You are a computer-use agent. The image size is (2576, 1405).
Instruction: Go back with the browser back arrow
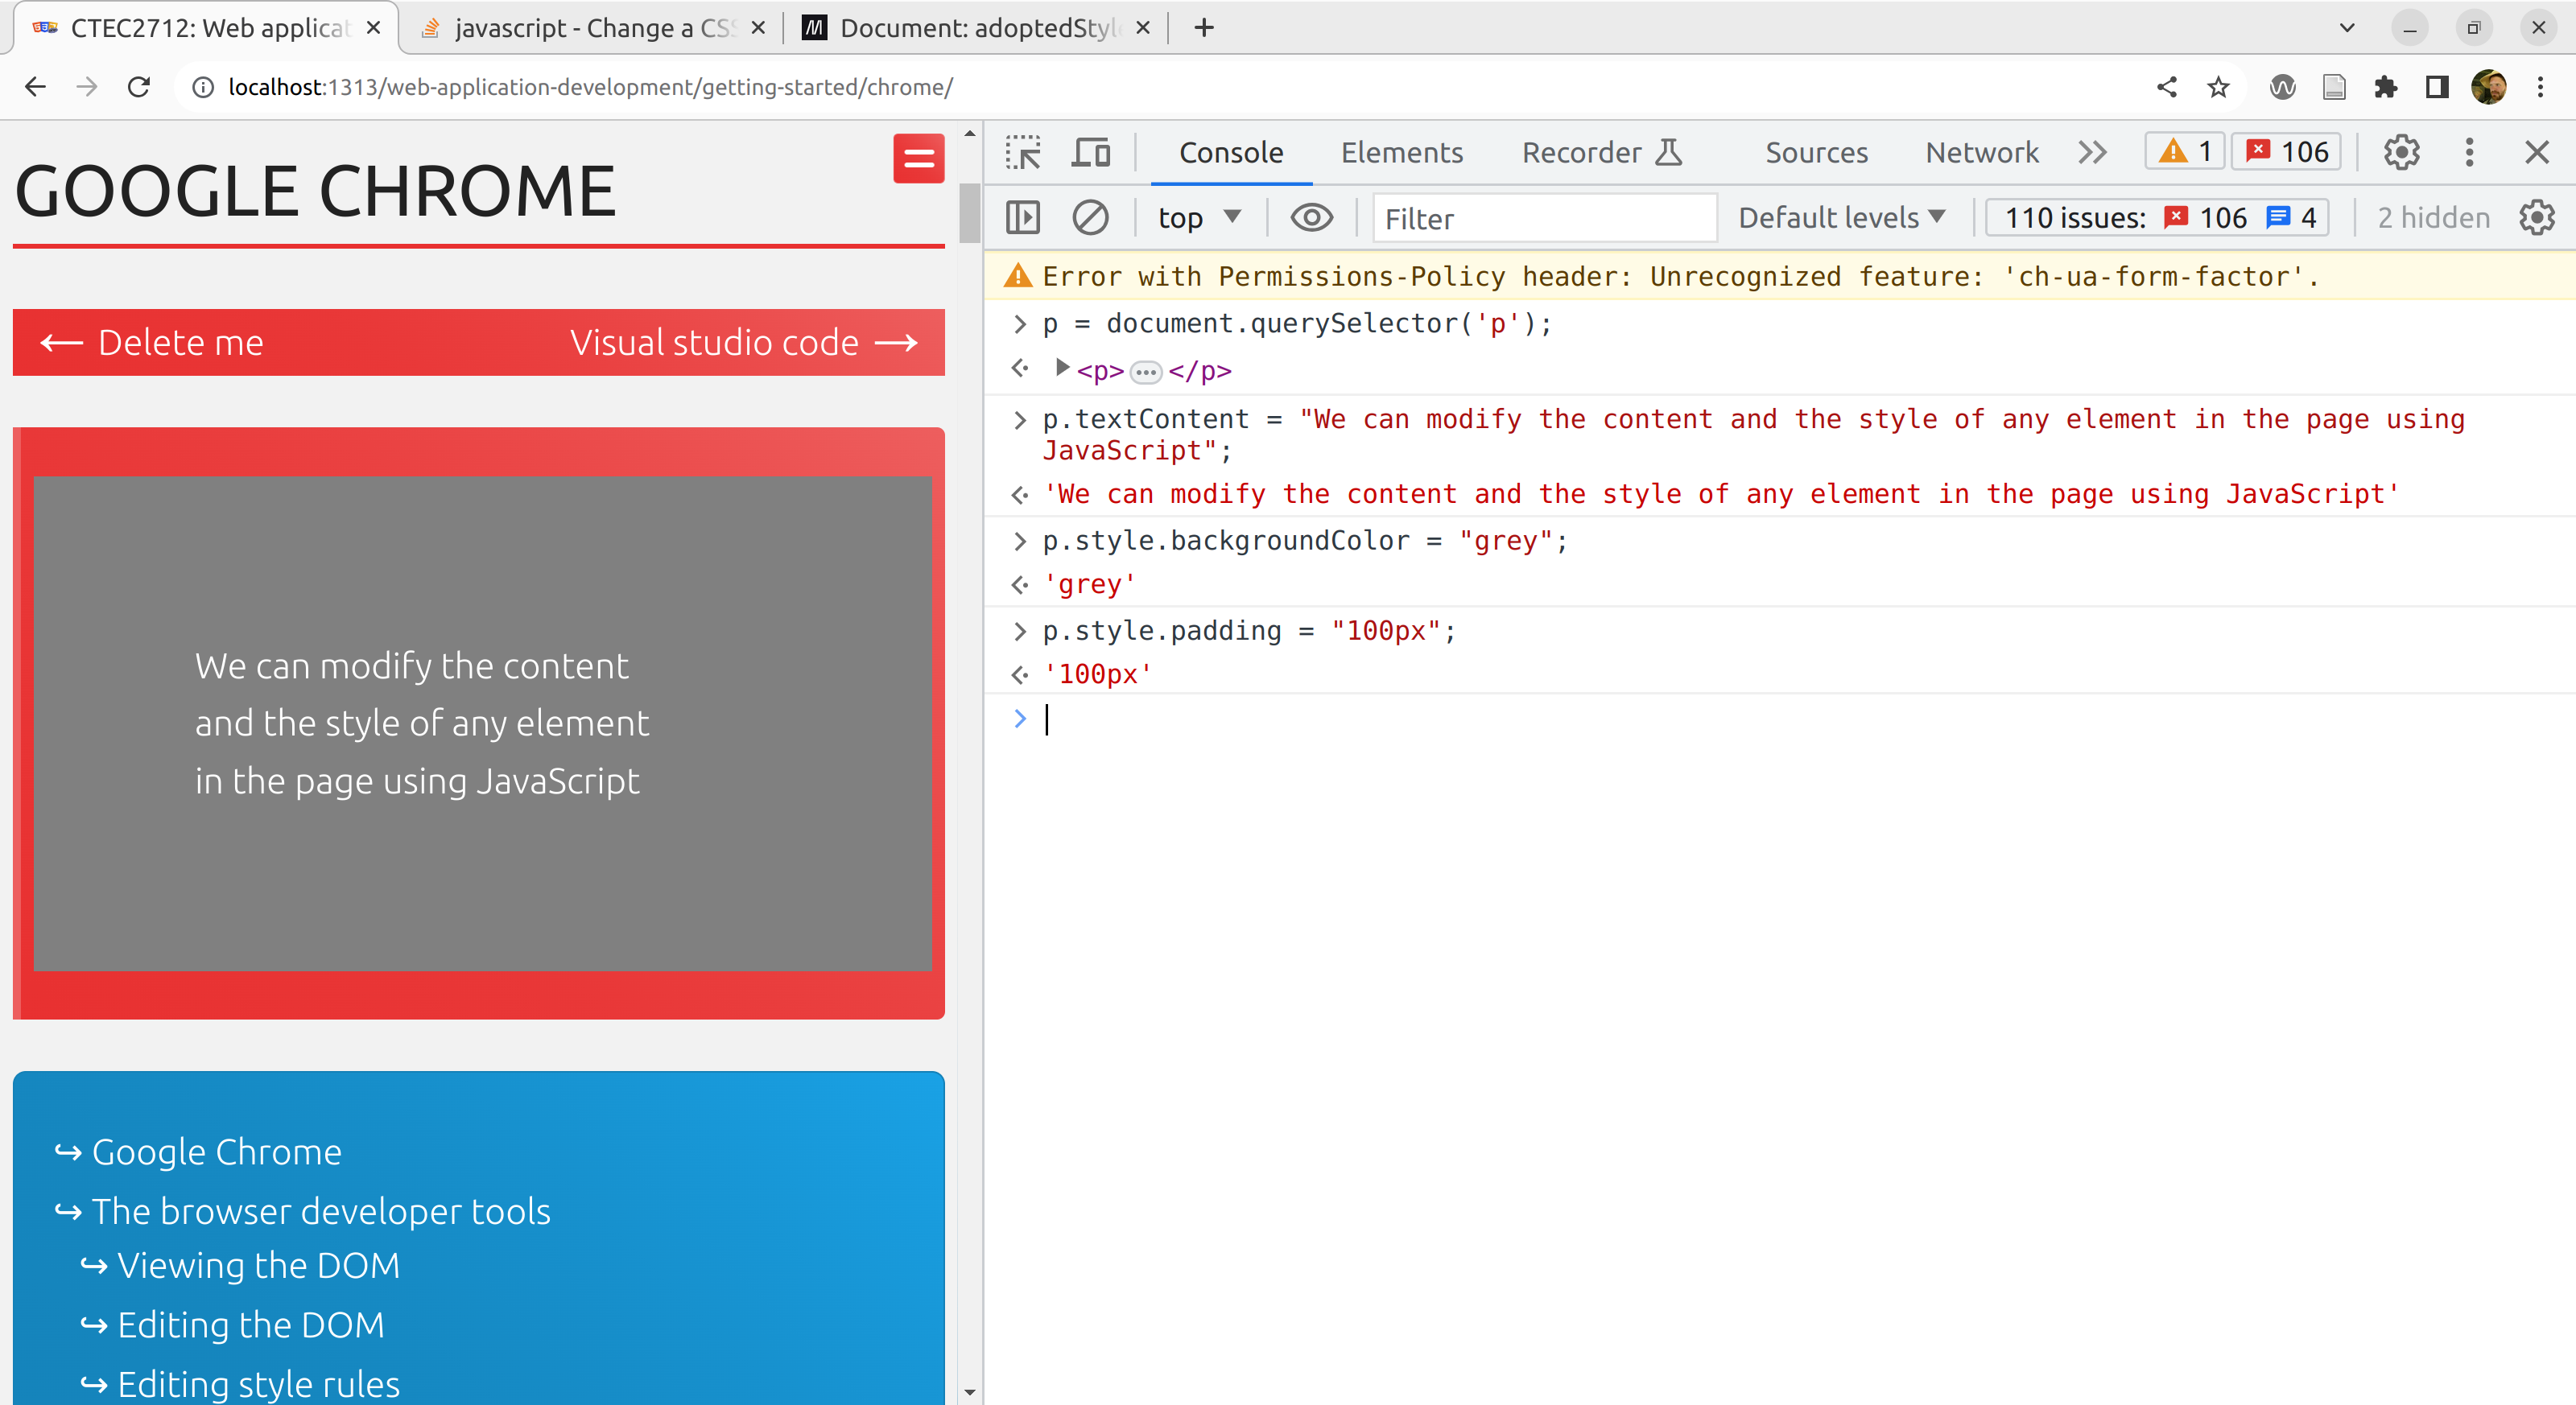(35, 87)
